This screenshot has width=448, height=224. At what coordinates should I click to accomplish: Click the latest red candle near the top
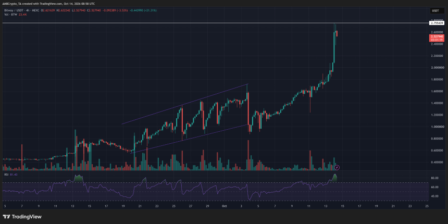[338, 33]
